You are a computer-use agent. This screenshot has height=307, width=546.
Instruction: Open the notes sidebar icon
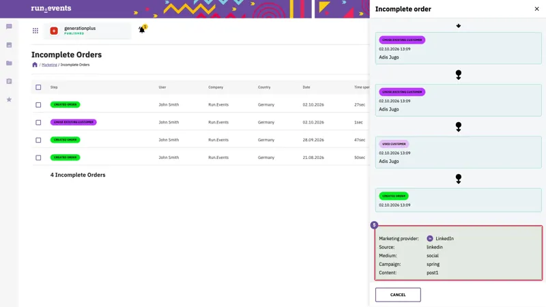click(9, 81)
